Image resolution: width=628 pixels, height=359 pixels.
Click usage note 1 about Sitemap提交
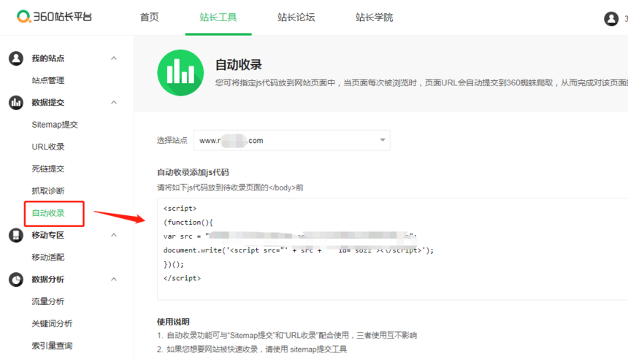287,336
